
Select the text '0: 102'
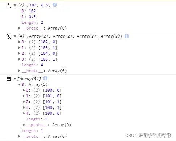[x=29, y=11]
